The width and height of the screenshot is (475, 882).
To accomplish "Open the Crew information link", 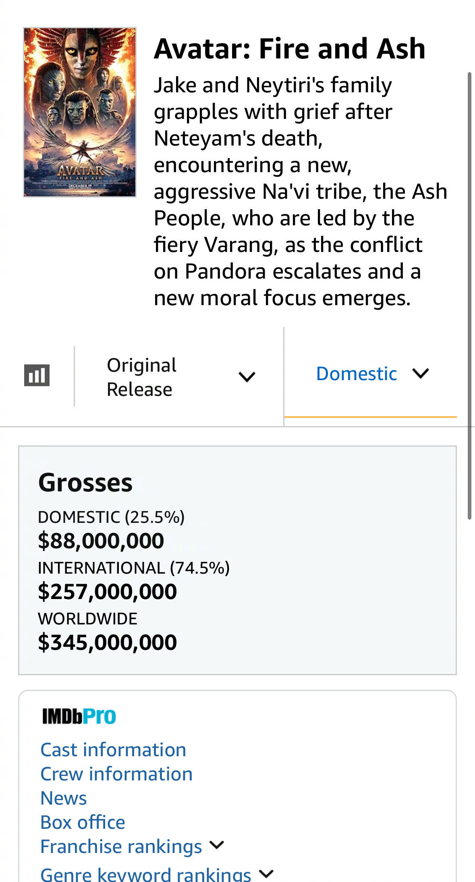I will pyautogui.click(x=116, y=774).
